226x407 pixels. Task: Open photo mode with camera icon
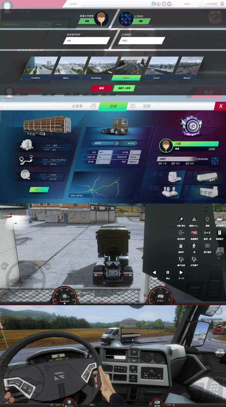click(x=207, y=245)
